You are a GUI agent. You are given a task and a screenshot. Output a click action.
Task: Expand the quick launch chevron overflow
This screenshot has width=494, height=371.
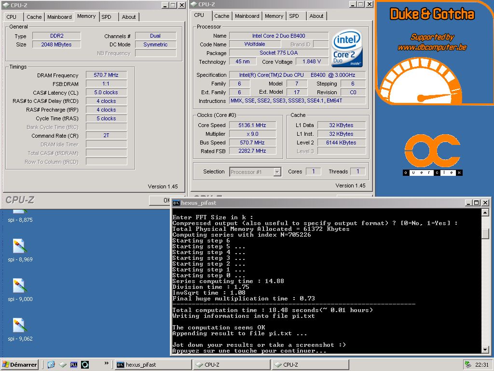pyautogui.click(x=107, y=363)
